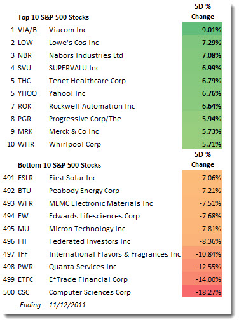239x322 pixels.
Task: Select the ETFC ticker symbol
Action: 25,279
